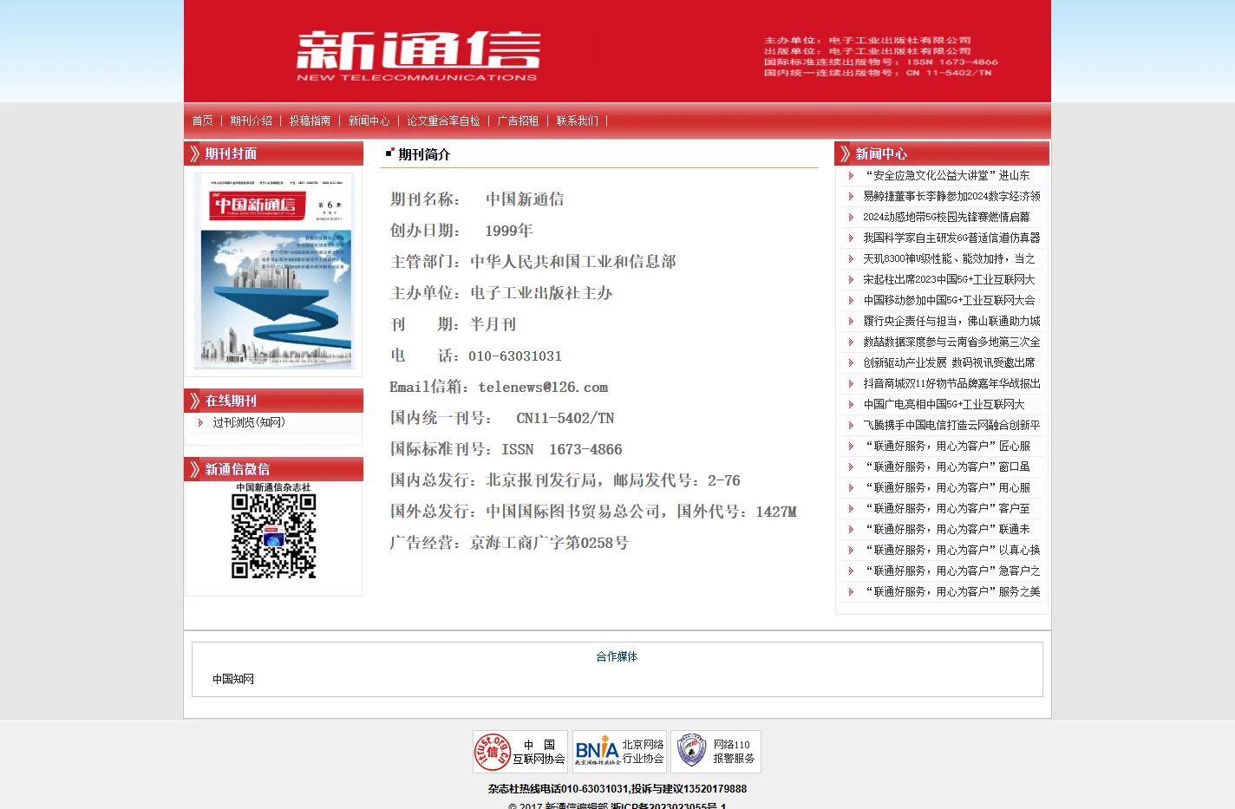Click the 期刊封面 panel header
Image resolution: width=1235 pixels, height=809 pixels.
pyautogui.click(x=274, y=153)
